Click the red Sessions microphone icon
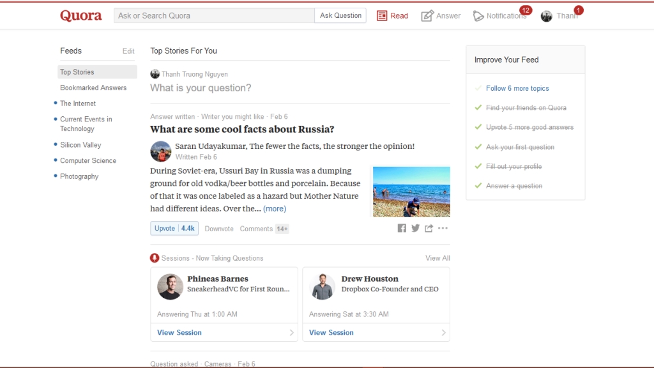The height and width of the screenshot is (368, 654). [155, 258]
